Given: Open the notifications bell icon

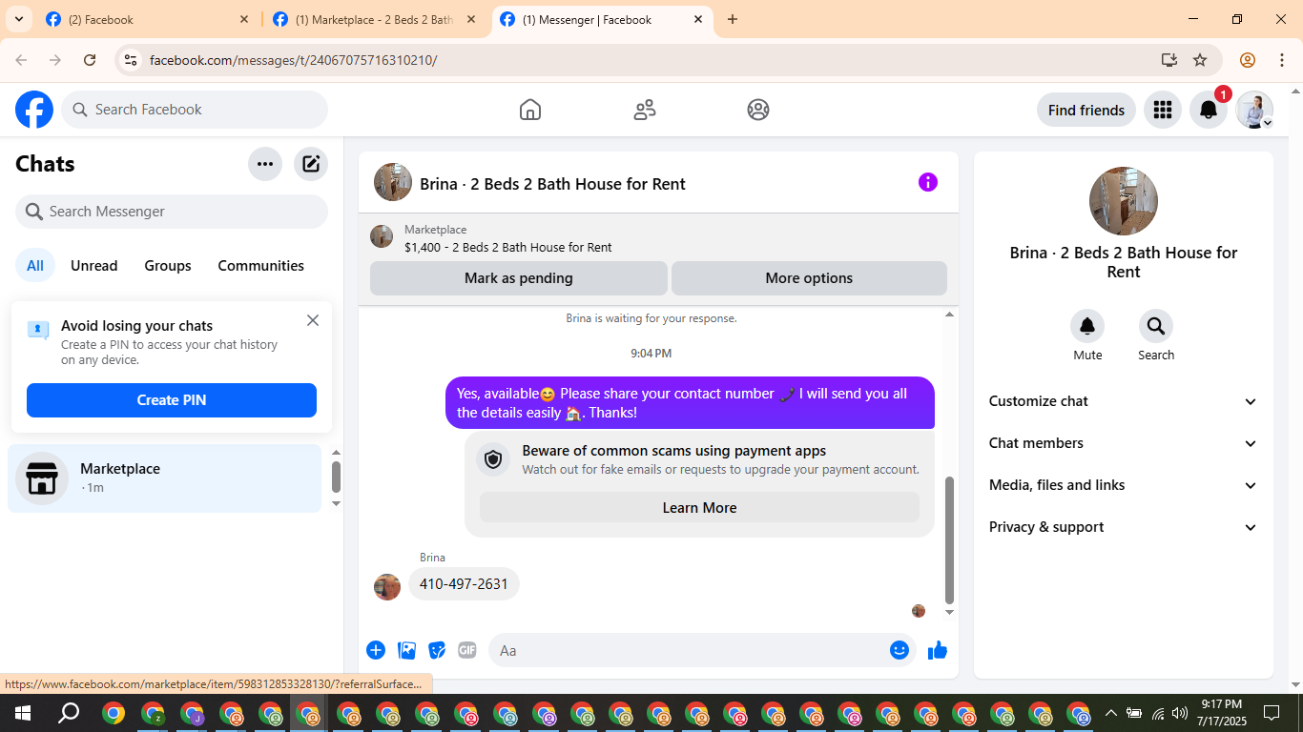Looking at the screenshot, I should [x=1209, y=110].
